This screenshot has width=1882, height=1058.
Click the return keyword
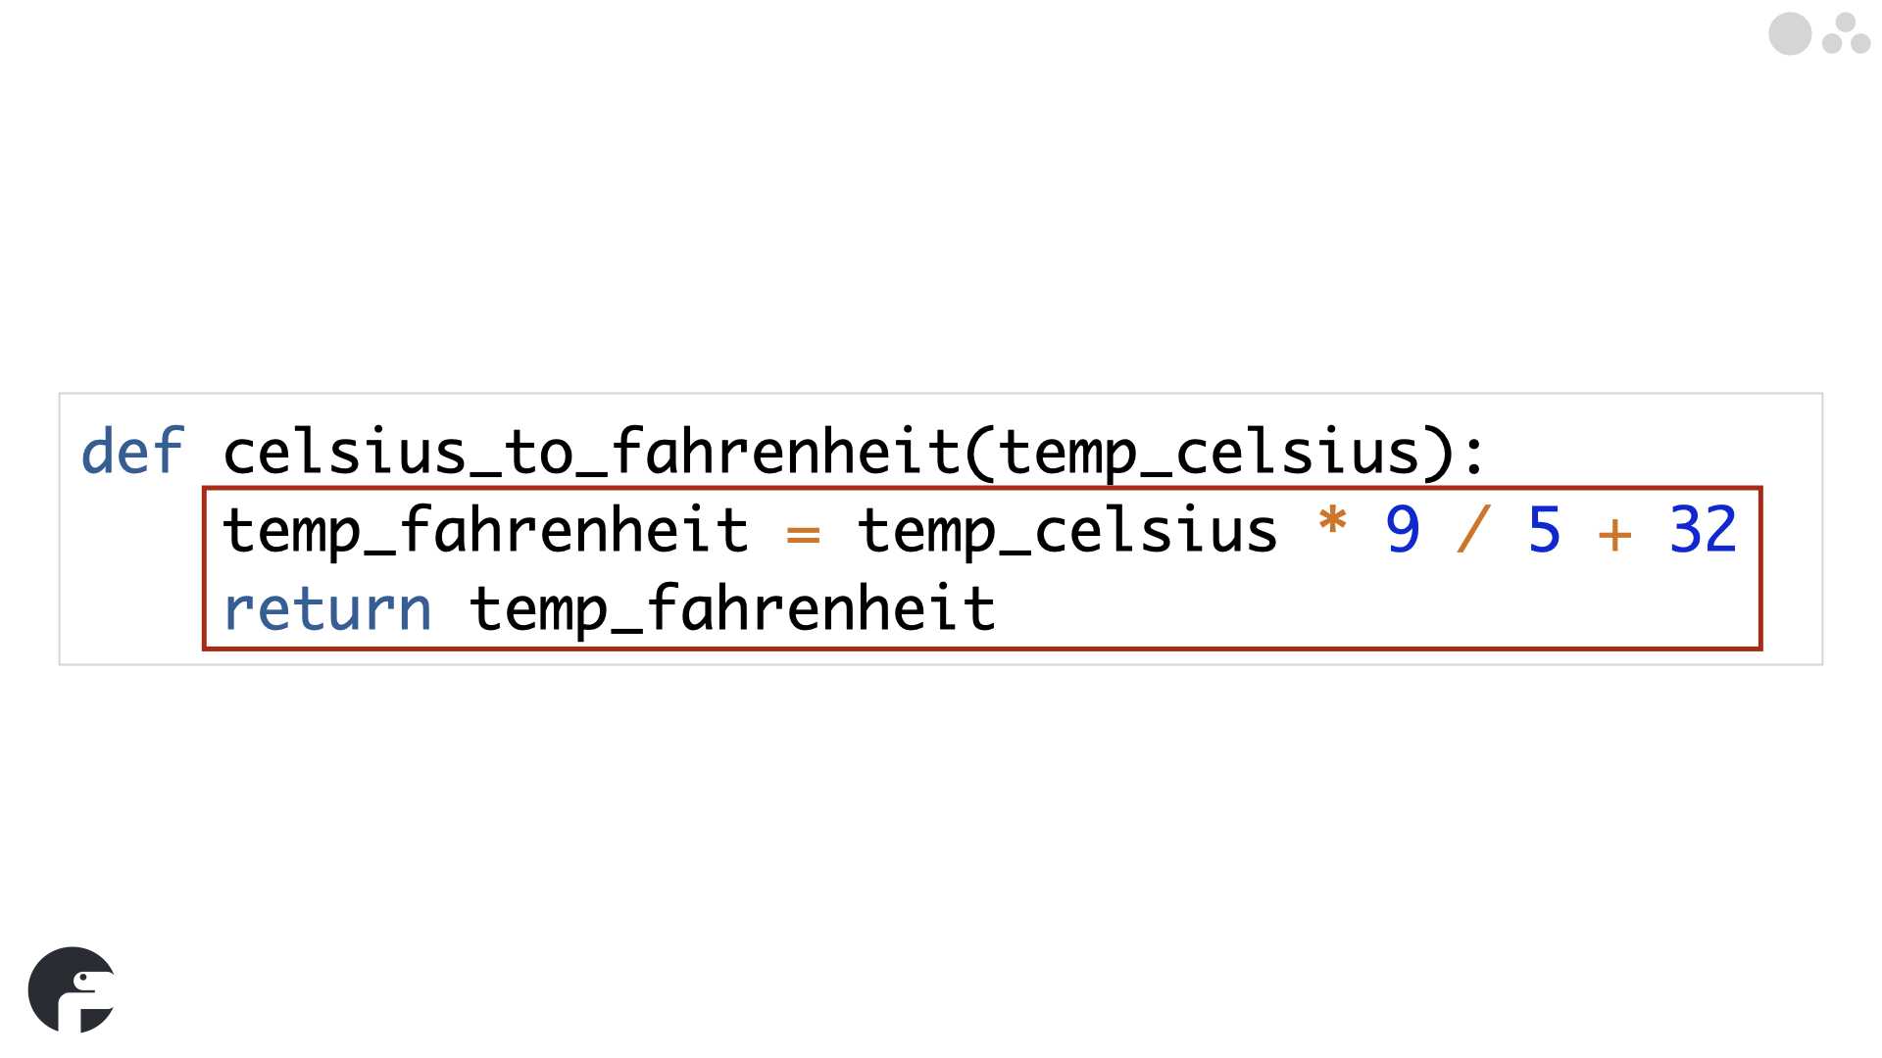(x=327, y=609)
